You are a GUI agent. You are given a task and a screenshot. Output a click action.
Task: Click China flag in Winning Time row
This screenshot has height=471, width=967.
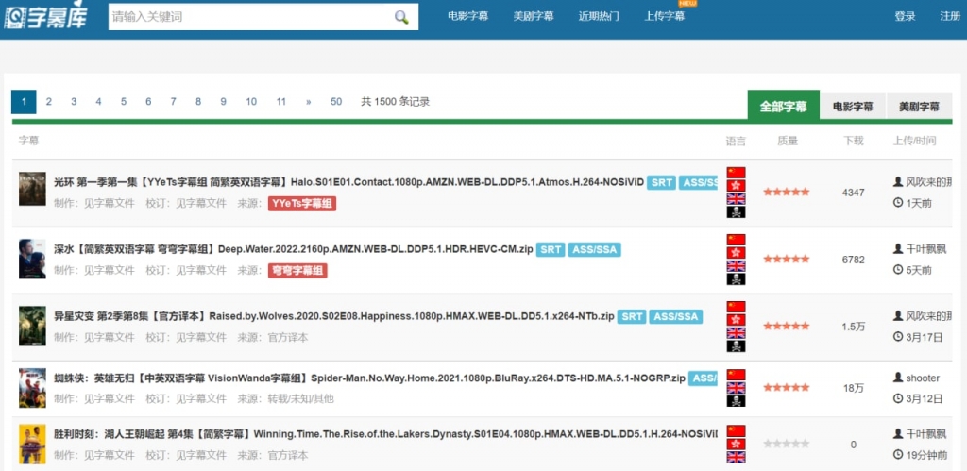pos(736,431)
